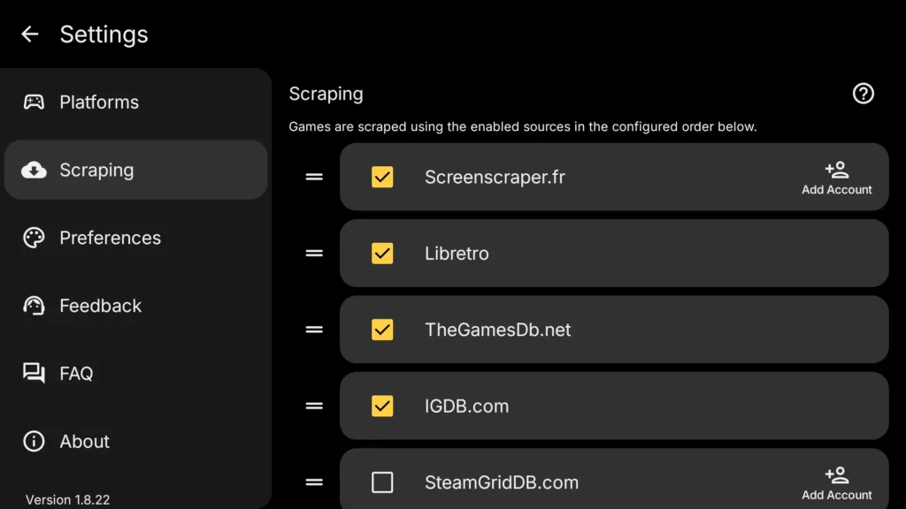
Task: Open the FAQ section
Action: (135, 374)
